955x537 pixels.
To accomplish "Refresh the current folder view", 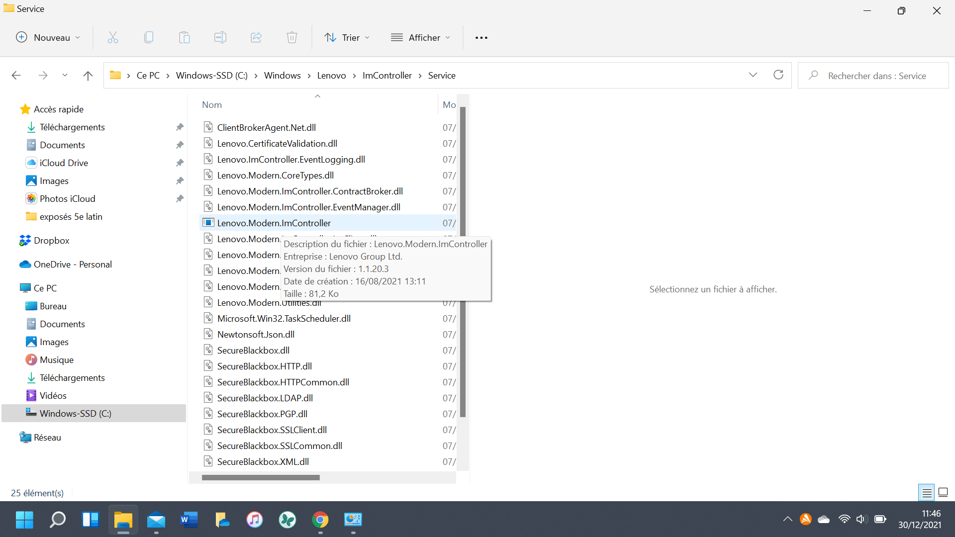I will click(778, 75).
